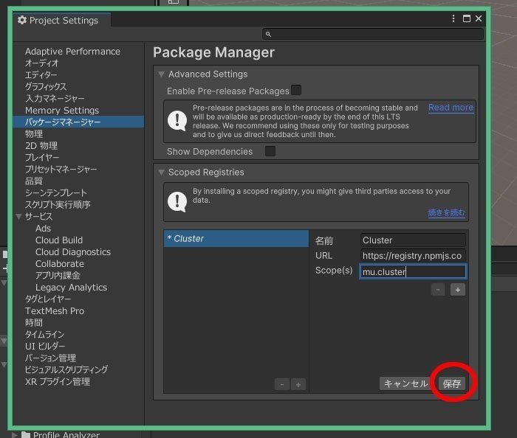Add a new registry with list plus
This screenshot has height=438, width=517.
point(298,384)
